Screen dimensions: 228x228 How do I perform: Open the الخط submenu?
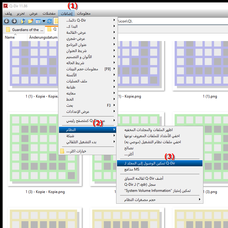88,99
